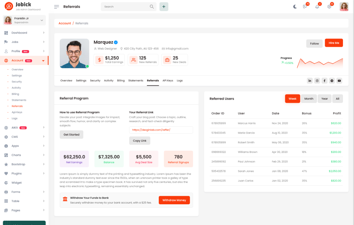This screenshot has height=225, width=354.
Task: Toggle dark mode with the moon icon
Action: [295, 6]
